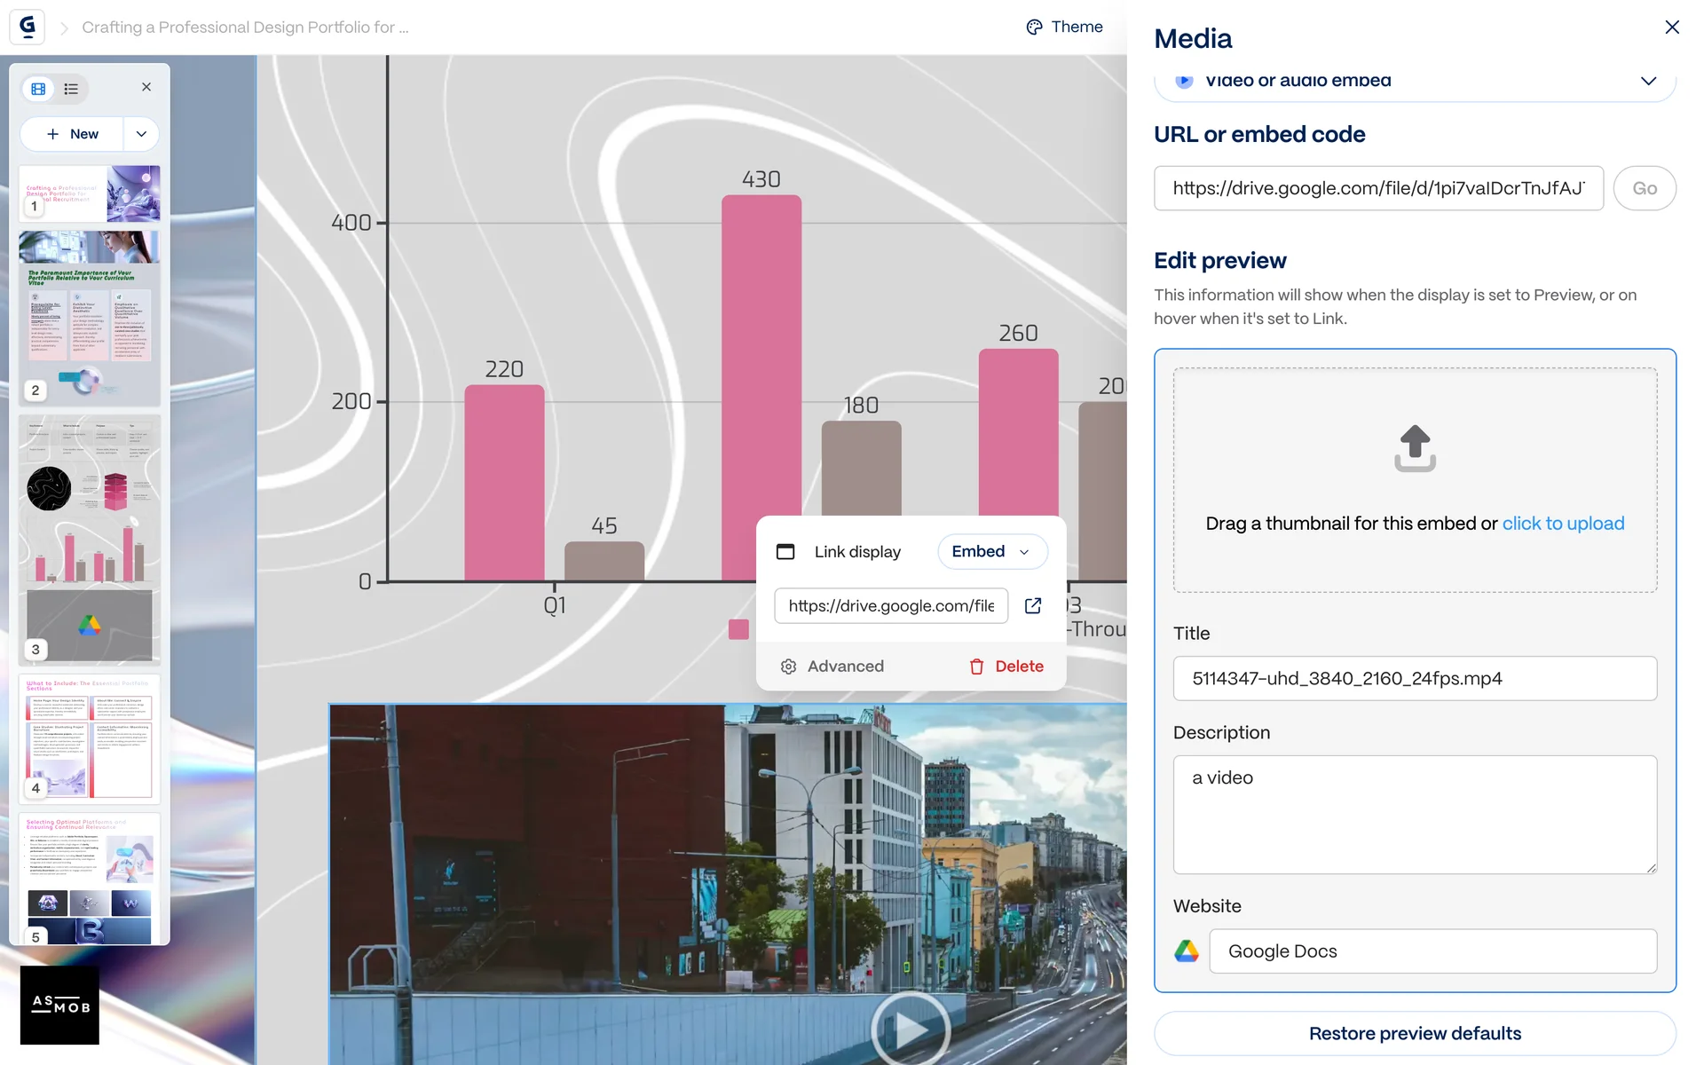
Task: Switch to outline list view
Action: click(71, 89)
